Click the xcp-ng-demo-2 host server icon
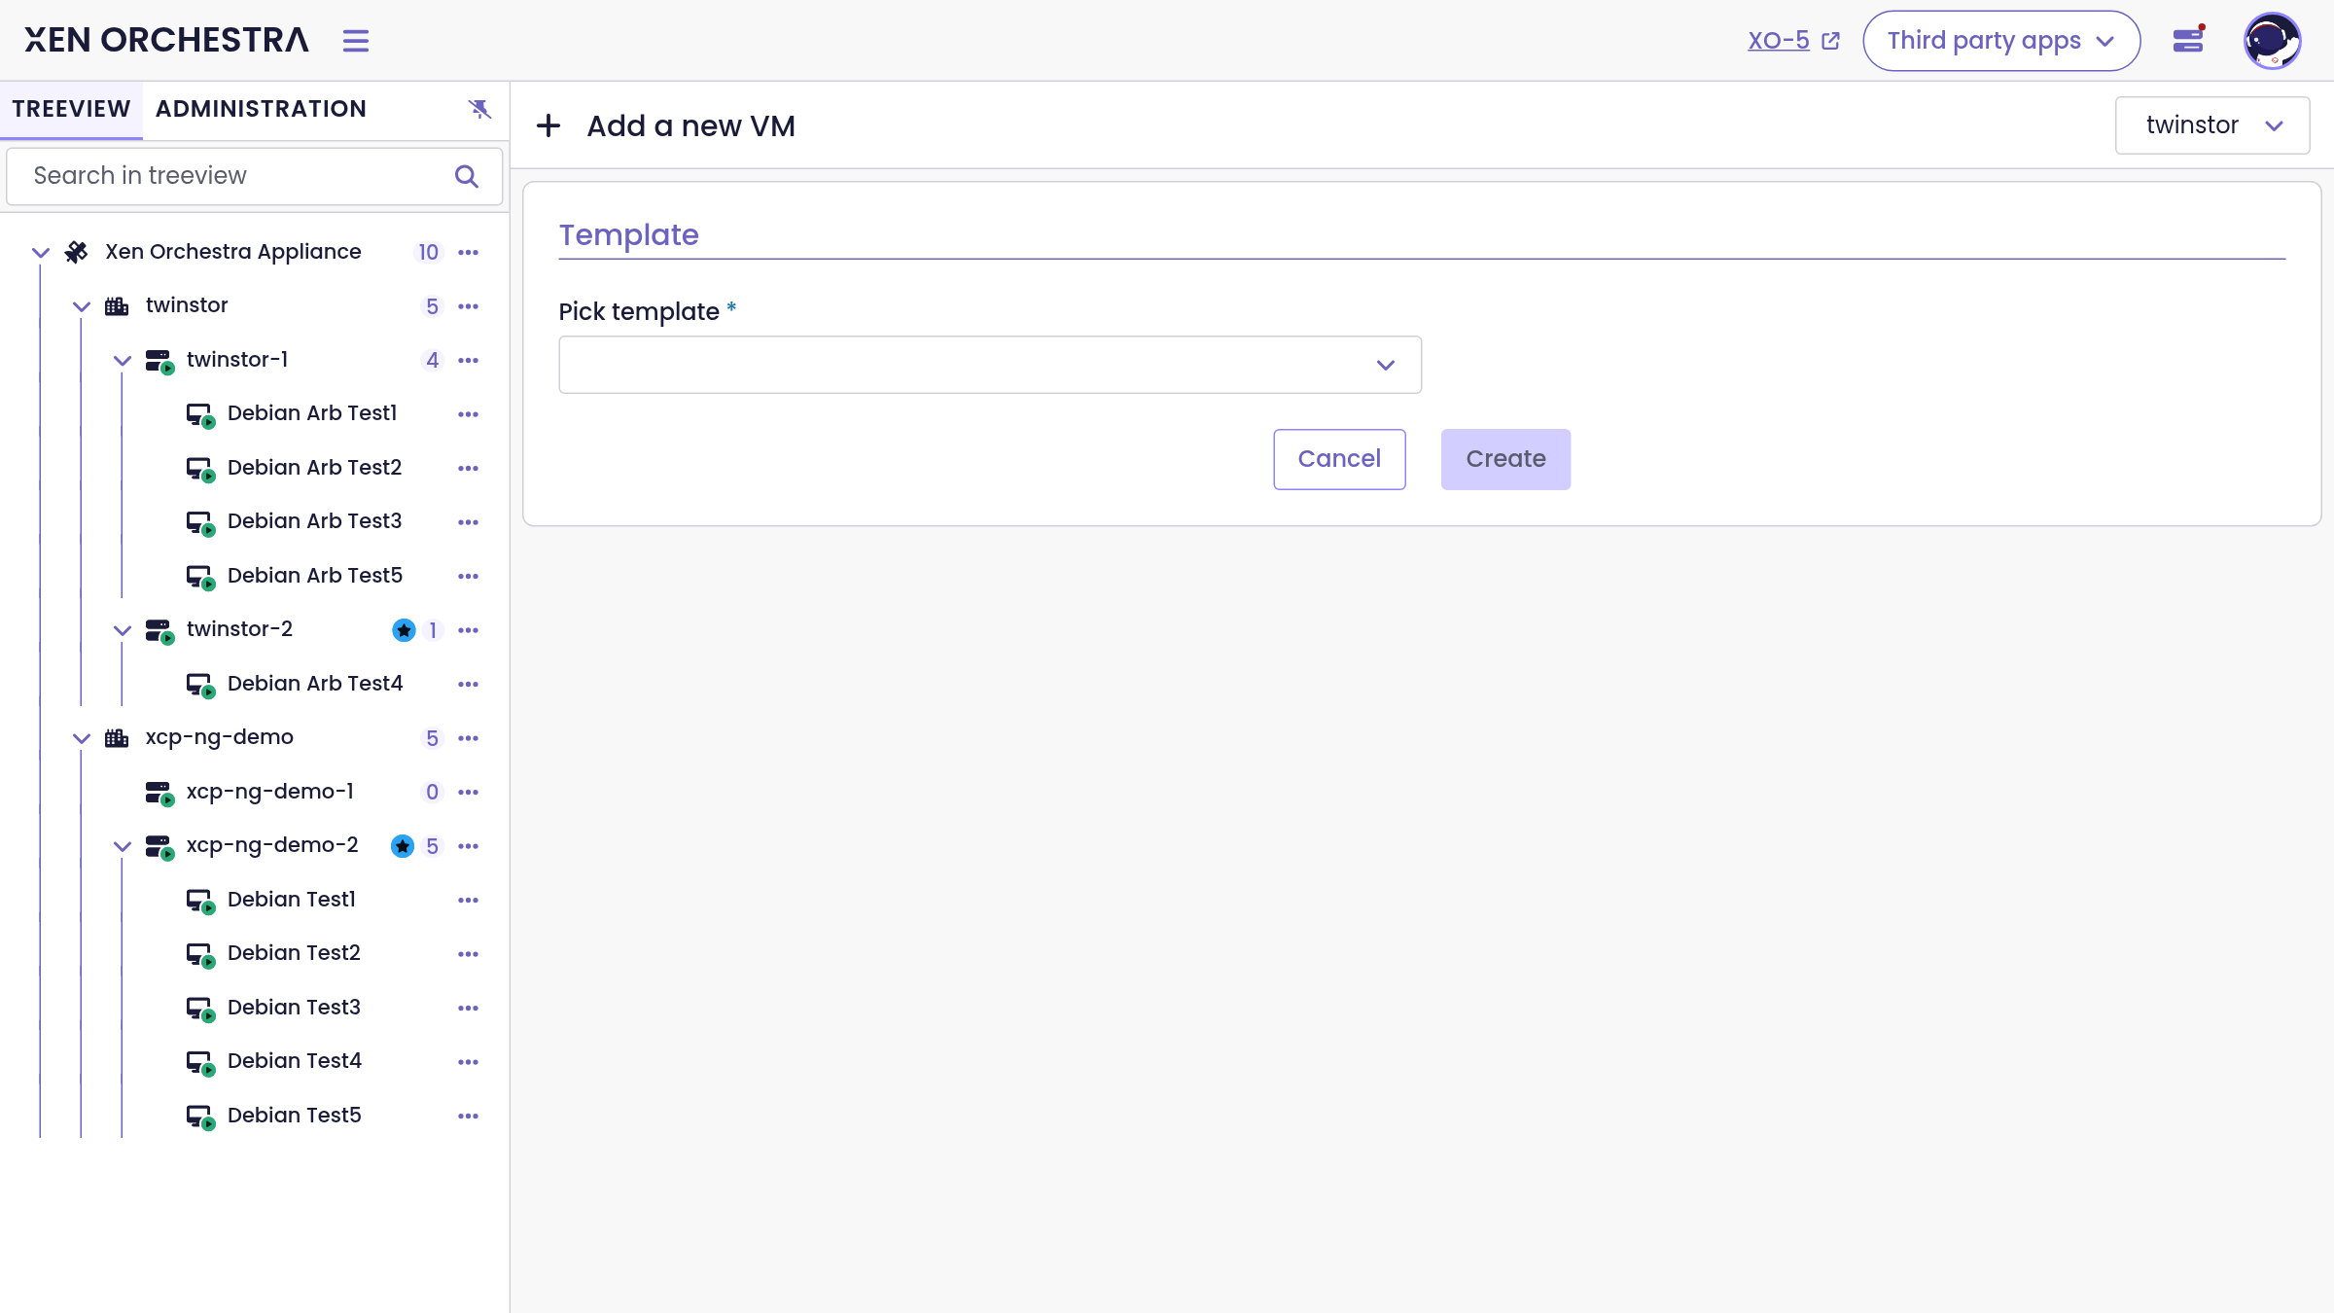The image size is (2334, 1313). [159, 846]
